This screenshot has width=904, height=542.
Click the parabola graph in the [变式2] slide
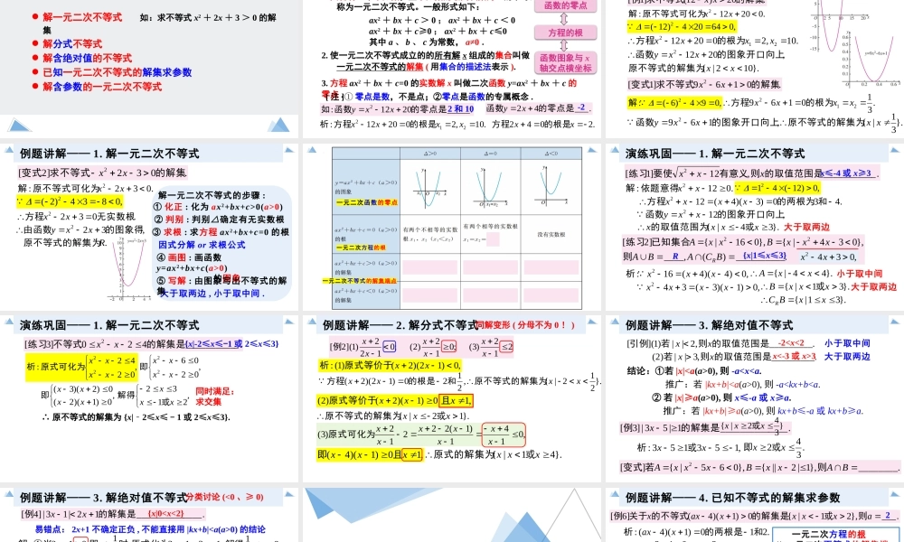pos(130,269)
